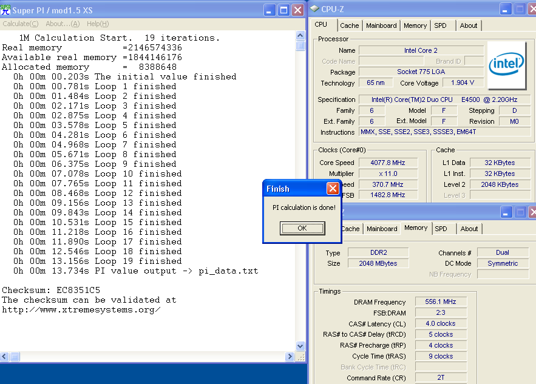This screenshot has width=536, height=384.
Task: Click the Package field Socket 775 LGA
Action: [x=421, y=72]
